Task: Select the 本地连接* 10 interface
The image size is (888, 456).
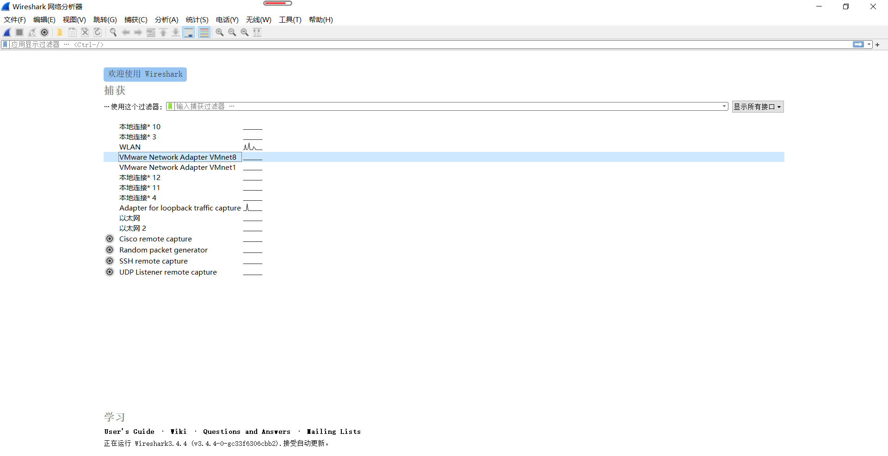Action: coord(444,127)
